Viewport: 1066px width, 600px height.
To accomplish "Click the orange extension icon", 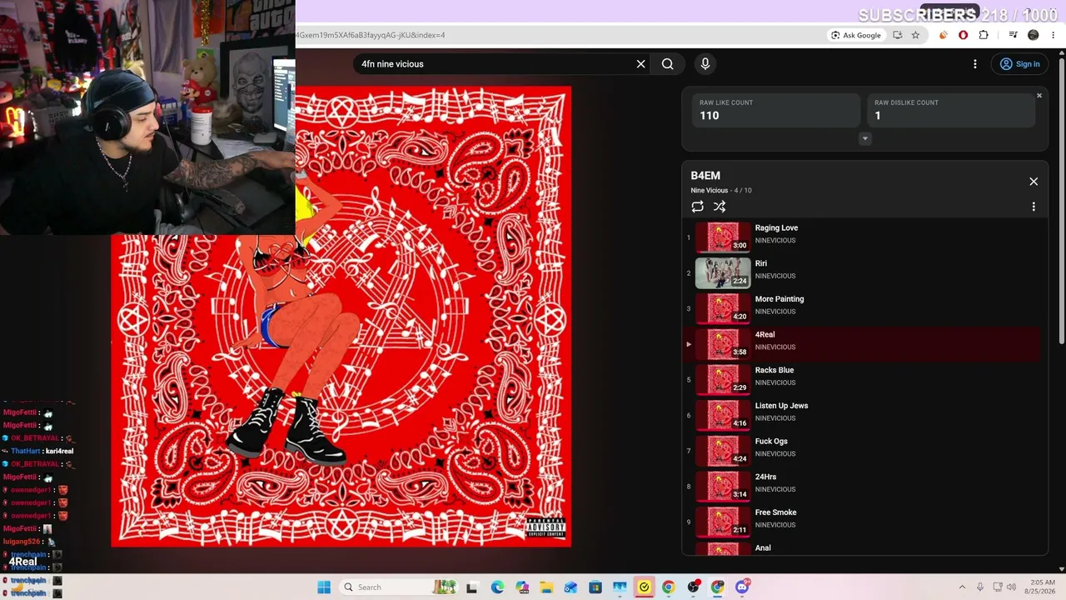I will pos(944,35).
